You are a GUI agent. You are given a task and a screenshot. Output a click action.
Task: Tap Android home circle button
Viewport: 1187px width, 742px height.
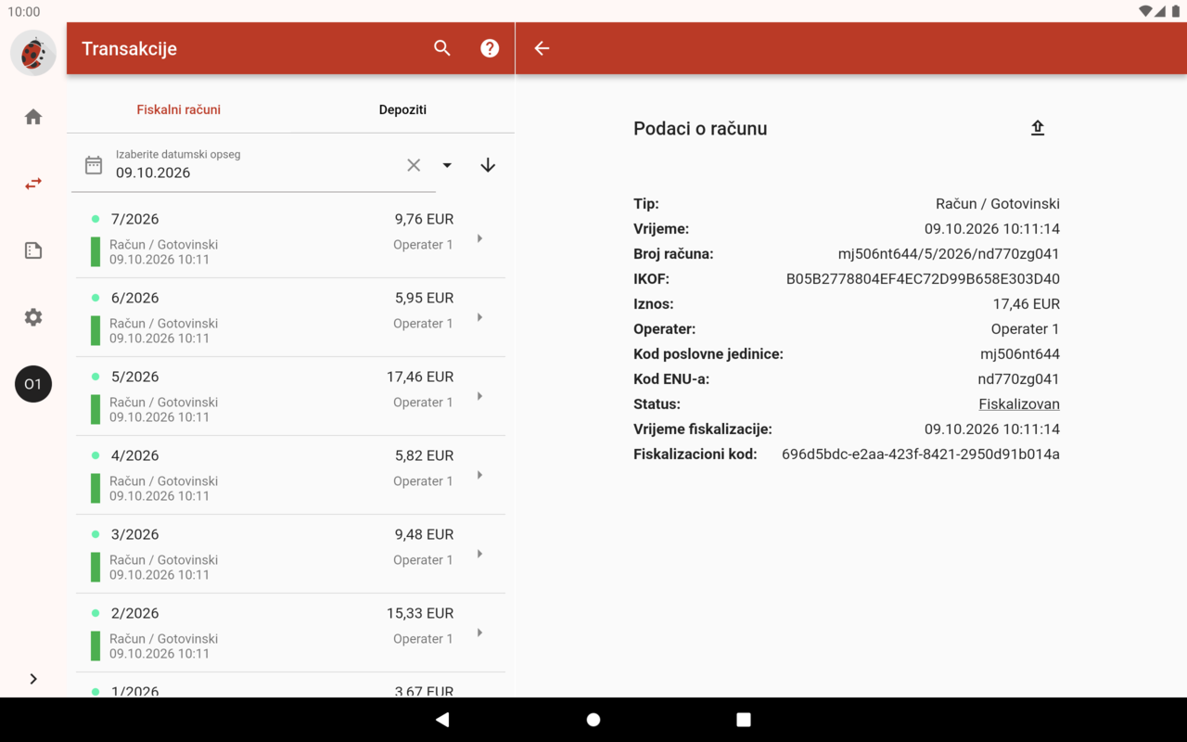pyautogui.click(x=593, y=720)
